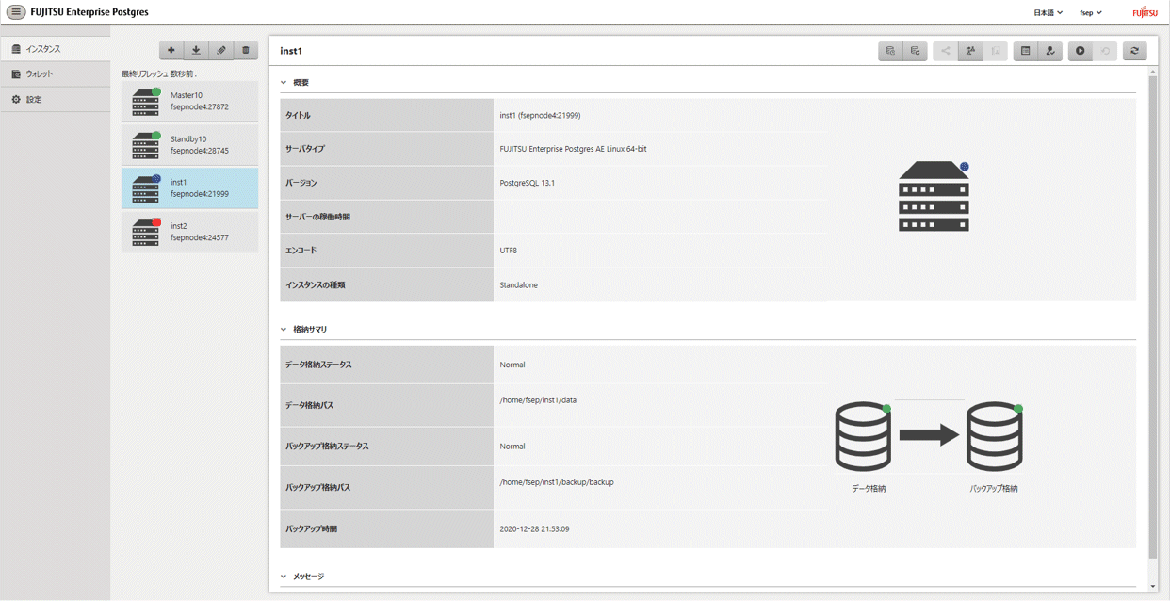Click the scrollbar up arrow in the details panel

[x=1153, y=71]
